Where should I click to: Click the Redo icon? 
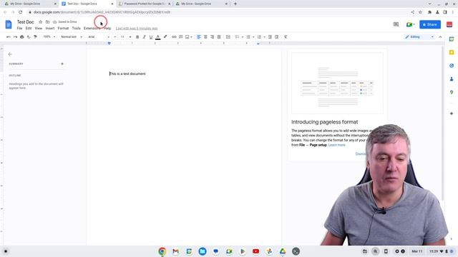[x=15, y=37]
